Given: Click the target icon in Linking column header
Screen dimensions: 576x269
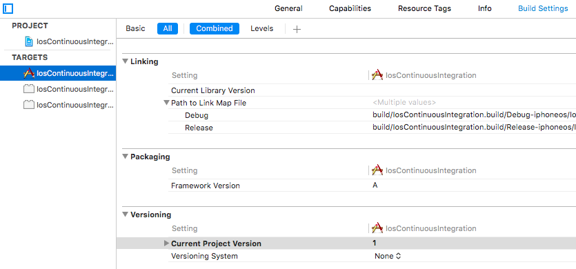Looking at the screenshot, I should click(x=377, y=75).
